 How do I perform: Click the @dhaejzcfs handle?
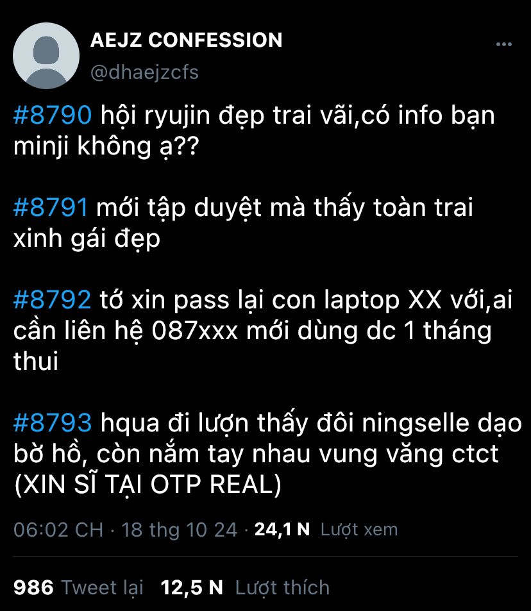(145, 72)
